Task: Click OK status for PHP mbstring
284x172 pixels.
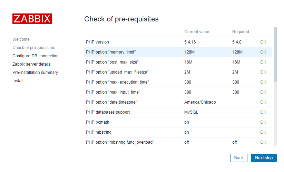Action: 263,132
